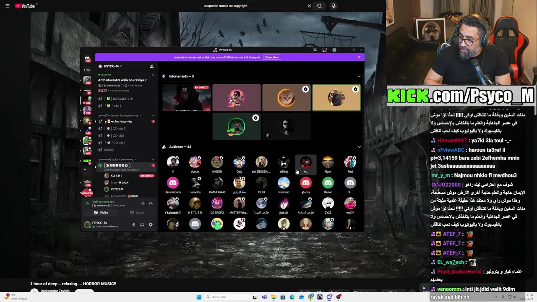Select the orange cat avatar speaker tile

click(287, 98)
